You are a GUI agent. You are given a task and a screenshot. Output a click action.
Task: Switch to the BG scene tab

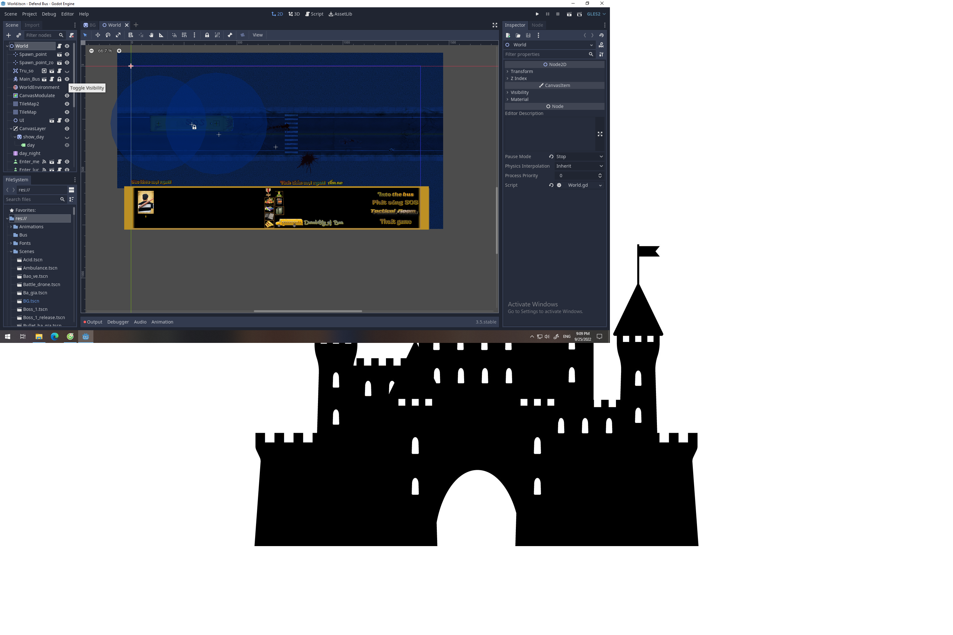[90, 25]
